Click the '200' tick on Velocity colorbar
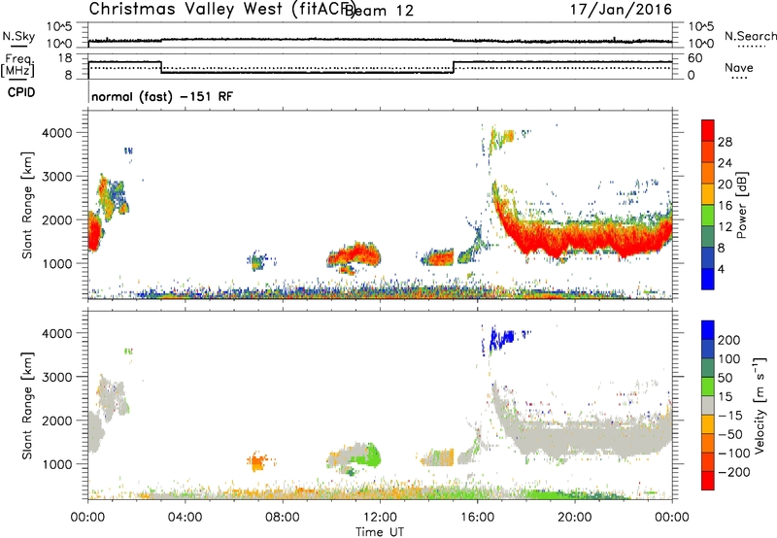This screenshot has width=777, height=538. point(729,340)
